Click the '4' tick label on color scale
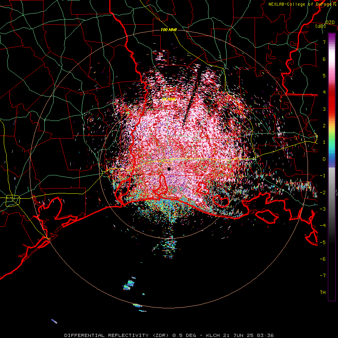The image size is (338, 338). point(324,92)
